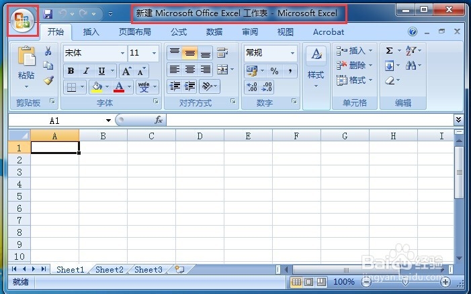Apply the fill color bucket
This screenshot has width=471, height=294.
pos(97,87)
